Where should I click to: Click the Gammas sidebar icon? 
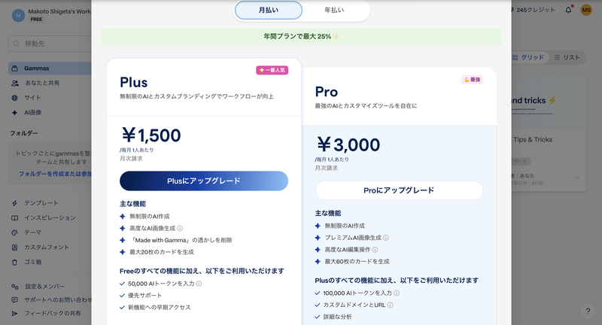(14, 68)
